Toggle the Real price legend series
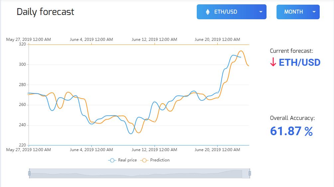Screen dimensions: 334x187 [123, 160]
